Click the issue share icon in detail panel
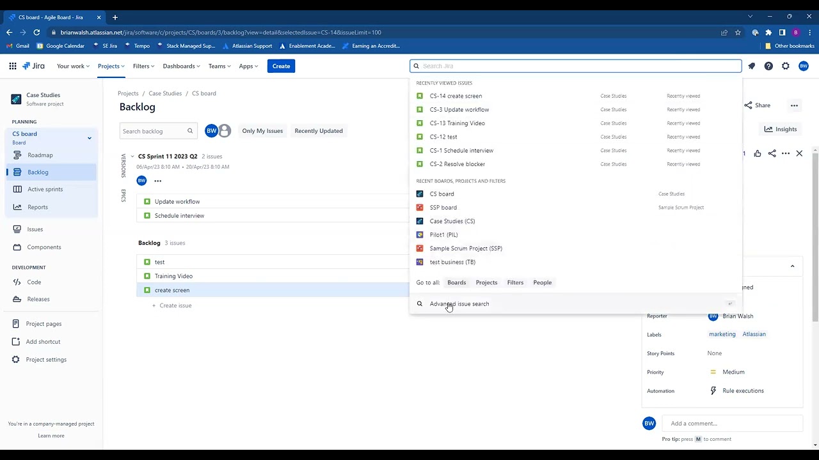 (x=772, y=153)
